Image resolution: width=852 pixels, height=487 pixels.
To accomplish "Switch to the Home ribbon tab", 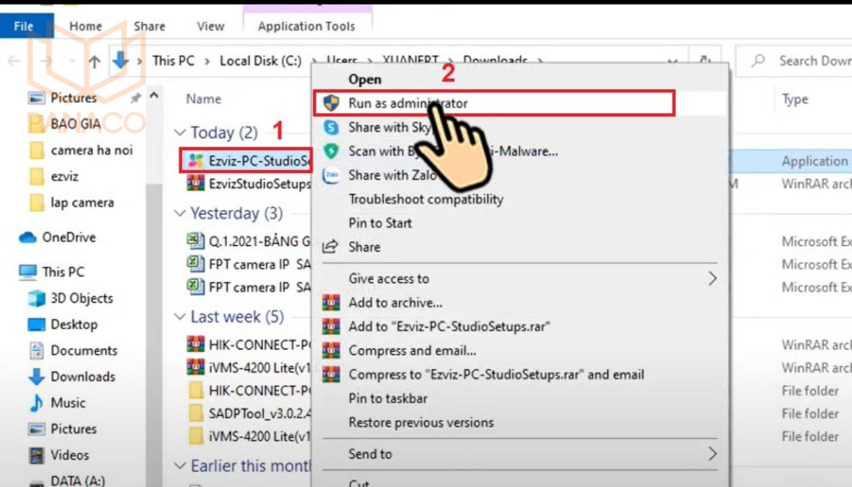I will pyautogui.click(x=85, y=26).
